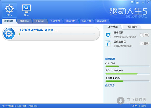Click the 检查升级 link in status bar
Screen dimensions: 151x108
33,106
